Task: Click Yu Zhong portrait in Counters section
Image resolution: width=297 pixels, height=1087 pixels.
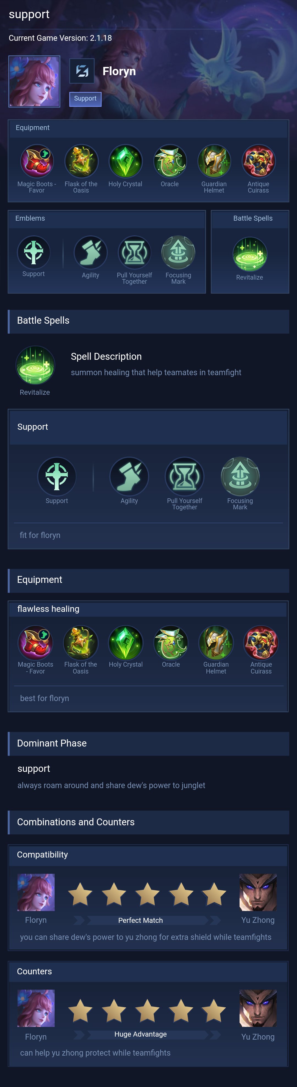Action: (258, 1008)
